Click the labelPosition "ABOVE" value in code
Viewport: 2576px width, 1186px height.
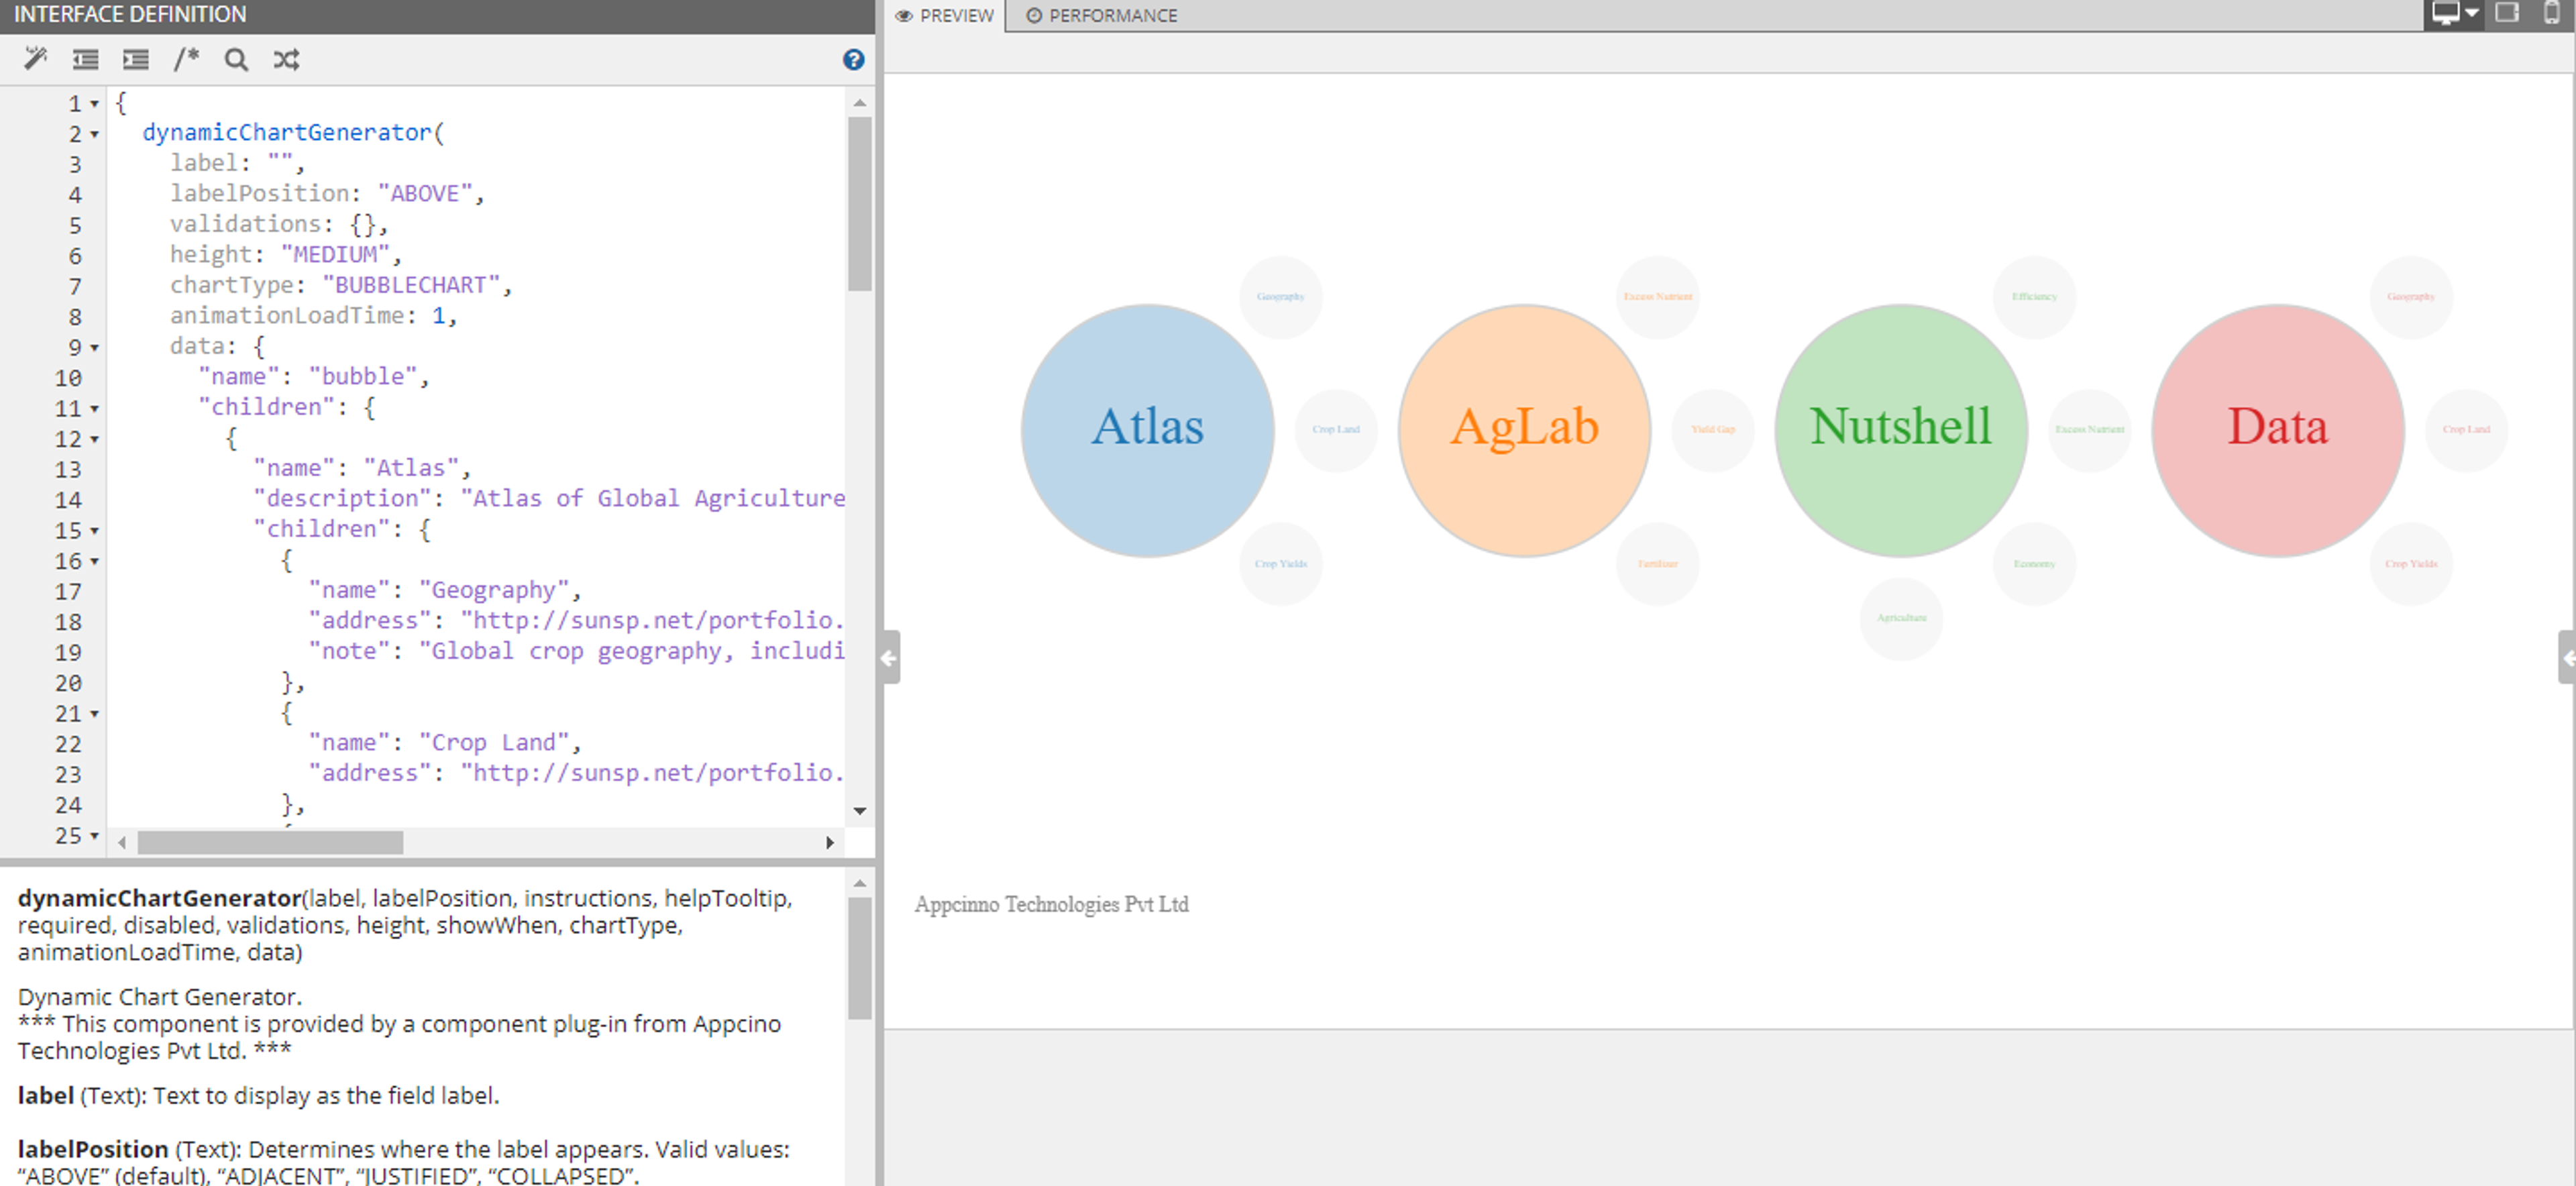424,194
